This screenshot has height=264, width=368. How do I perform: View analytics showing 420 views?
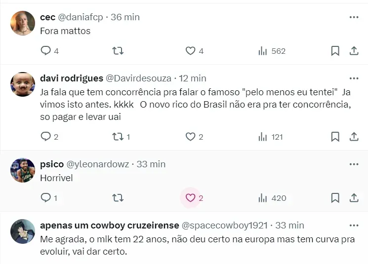pos(272,198)
